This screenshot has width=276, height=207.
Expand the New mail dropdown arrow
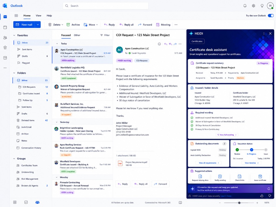(38, 25)
